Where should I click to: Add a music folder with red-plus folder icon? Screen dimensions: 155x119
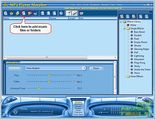[x=30, y=13]
